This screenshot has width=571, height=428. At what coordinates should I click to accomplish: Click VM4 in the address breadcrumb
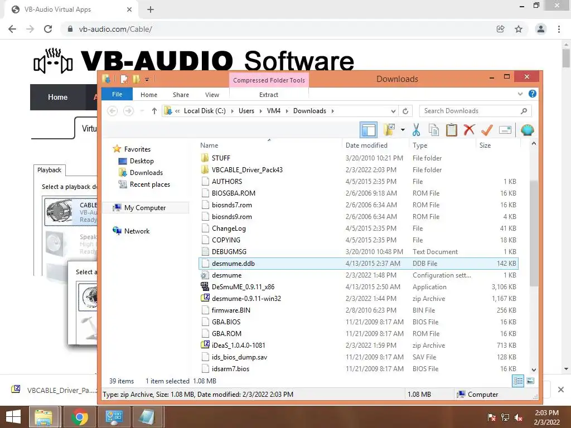click(273, 111)
